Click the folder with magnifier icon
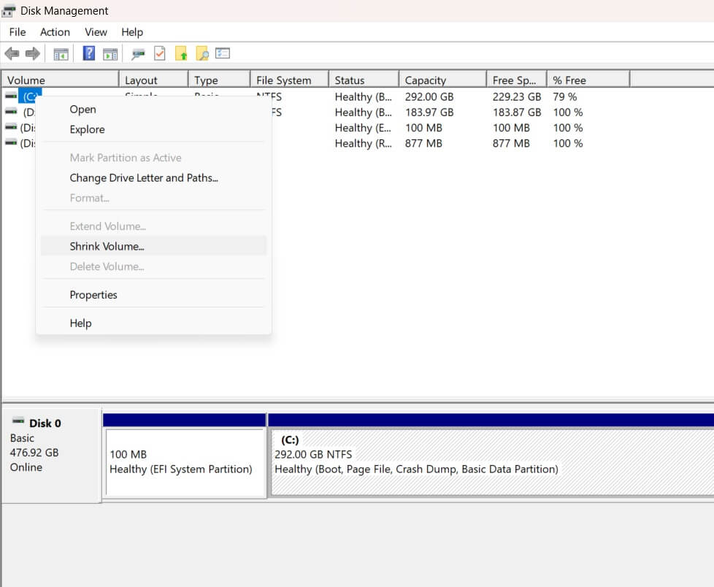 pos(202,54)
